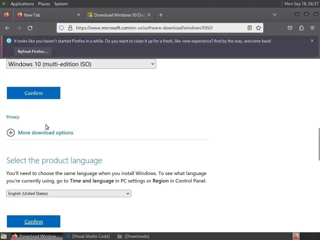
Task: Open Windows 10 multi-edition ISO dropdown
Action: coord(81,64)
